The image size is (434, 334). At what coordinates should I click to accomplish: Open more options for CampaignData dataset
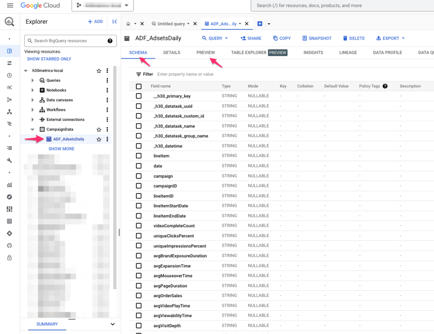coord(107,130)
